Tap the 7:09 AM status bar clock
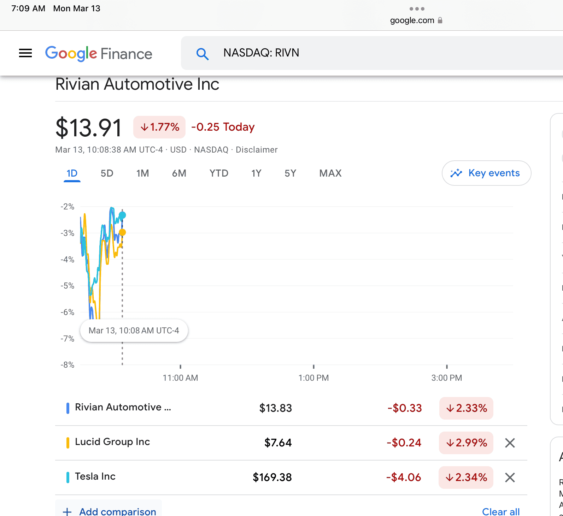563x516 pixels. click(x=28, y=8)
